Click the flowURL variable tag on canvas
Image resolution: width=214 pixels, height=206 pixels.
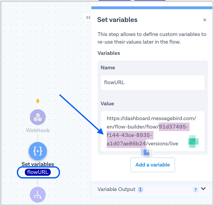point(38,172)
